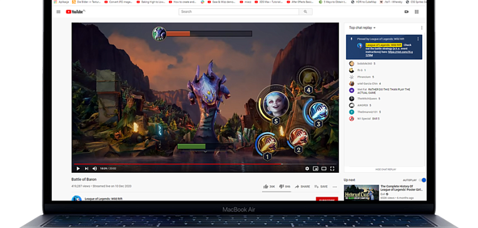This screenshot has height=228, width=478.
Task: Toggle the Autoplay switch
Action: pos(422,180)
